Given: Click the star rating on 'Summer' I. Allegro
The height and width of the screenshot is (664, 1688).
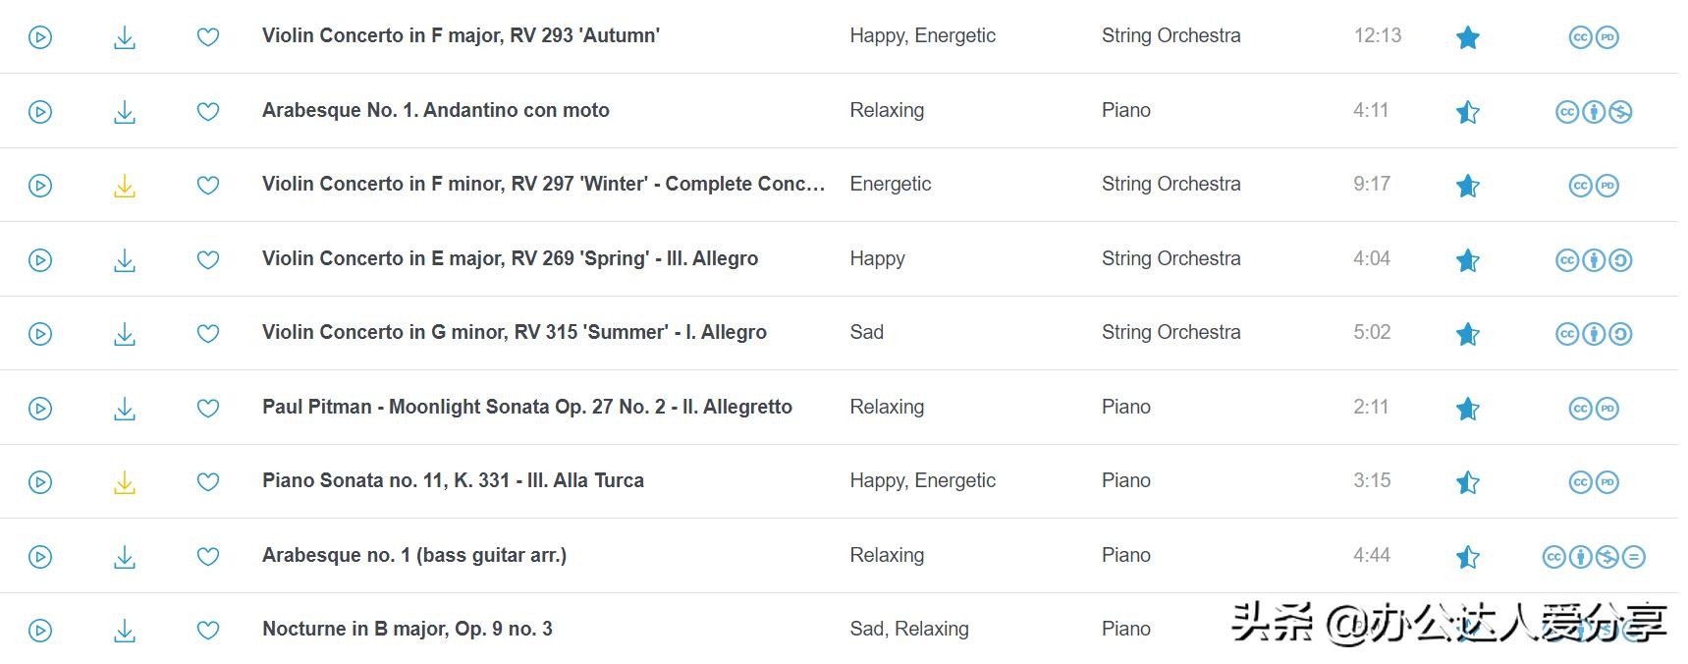Looking at the screenshot, I should tap(1467, 334).
